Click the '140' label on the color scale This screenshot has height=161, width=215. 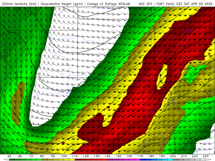pyautogui.click(x=107, y=156)
